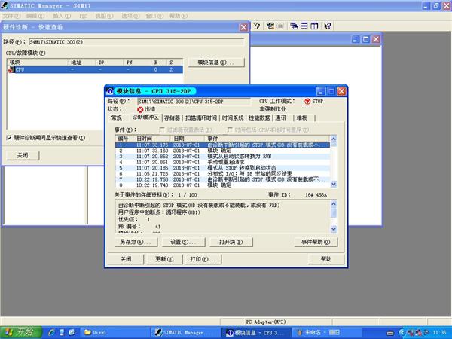Click the 路径 field in 硬件诊断 window

(136, 42)
